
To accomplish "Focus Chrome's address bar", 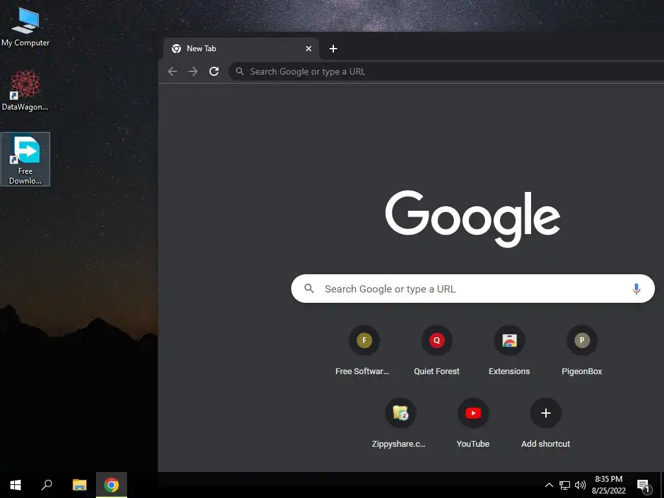I will click(x=447, y=71).
